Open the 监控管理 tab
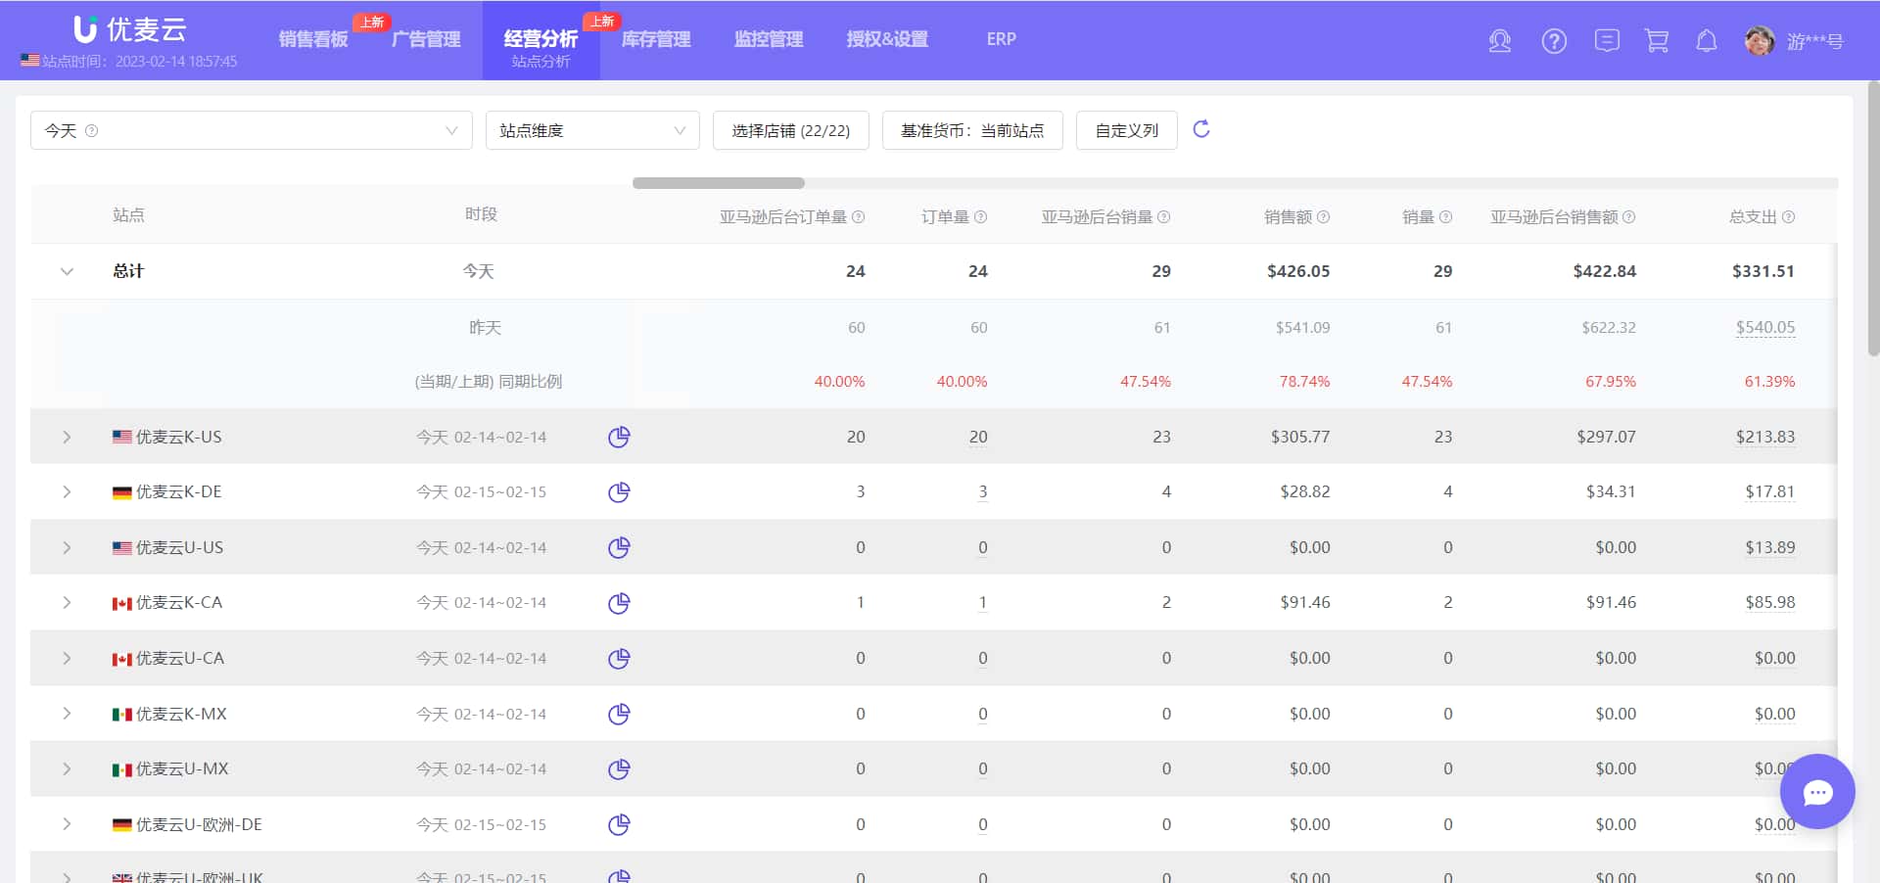The width and height of the screenshot is (1880, 883). 769,39
